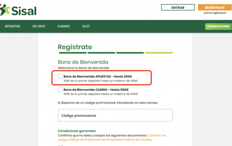Image resolution: width=232 pixels, height=146 pixels.
Task: Click the third progress bar segment
Action: point(130,53)
